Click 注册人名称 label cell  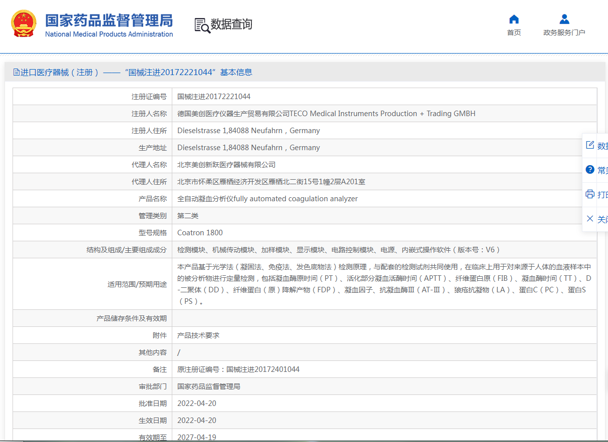(x=92, y=114)
